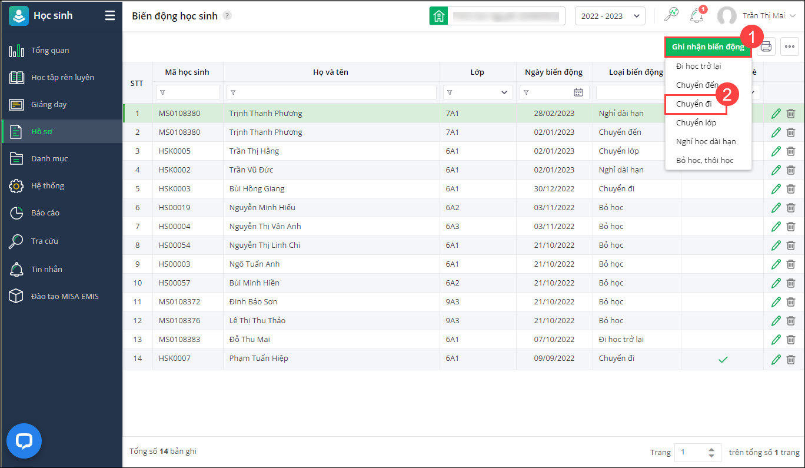805x468 pixels.
Task: Choose Chuyển đến from the dropdown menu
Action: tap(697, 85)
